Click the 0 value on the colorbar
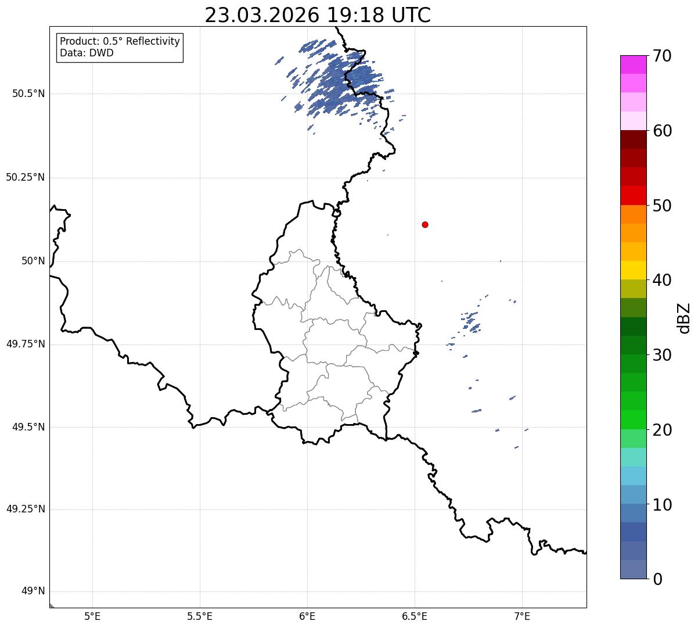This screenshot has width=698, height=628. click(658, 579)
